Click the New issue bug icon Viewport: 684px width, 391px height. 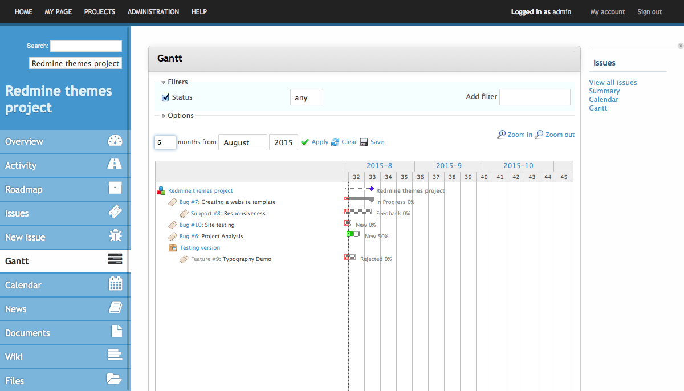click(x=115, y=236)
